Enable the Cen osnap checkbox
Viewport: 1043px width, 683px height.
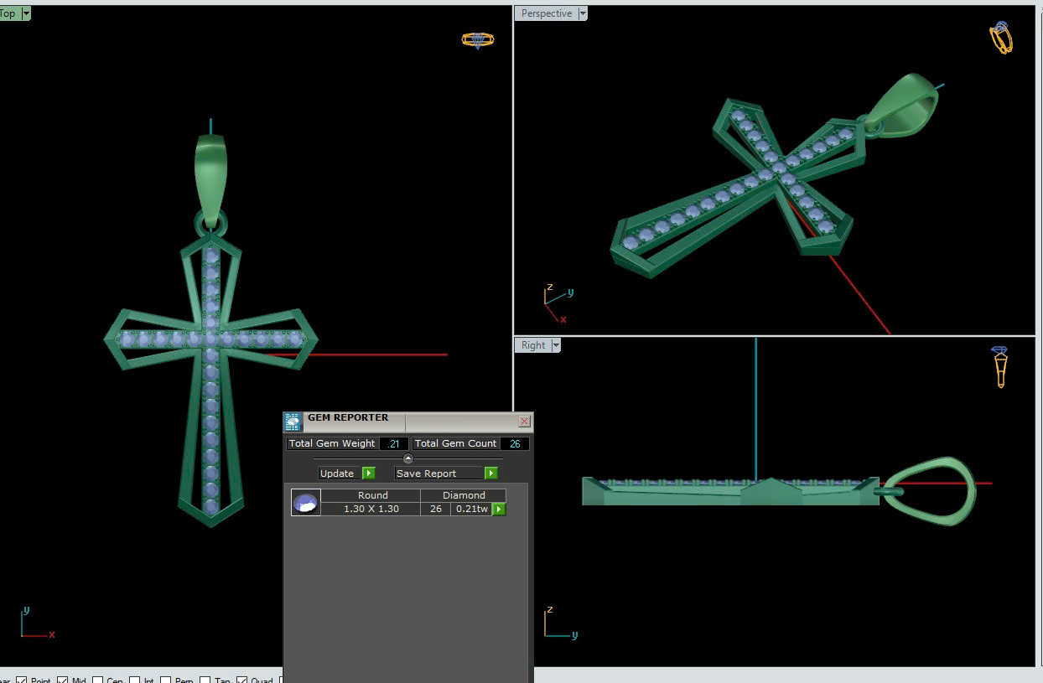coord(98,680)
